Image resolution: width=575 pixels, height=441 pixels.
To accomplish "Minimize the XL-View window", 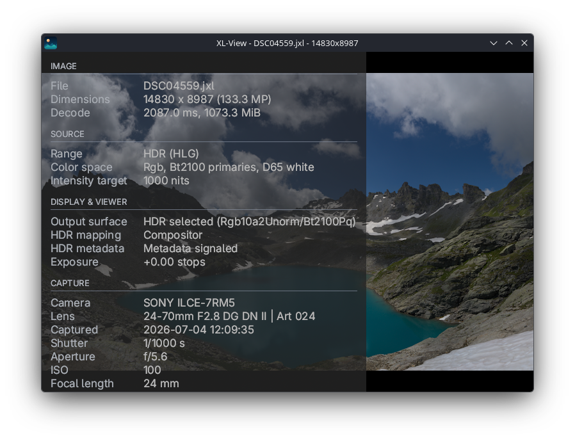I will tap(494, 43).
